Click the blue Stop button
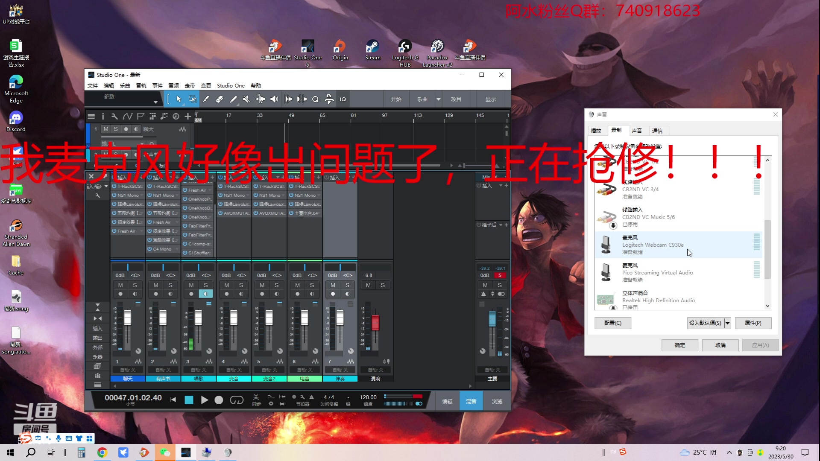Viewport: 820px width, 461px height. click(x=189, y=400)
